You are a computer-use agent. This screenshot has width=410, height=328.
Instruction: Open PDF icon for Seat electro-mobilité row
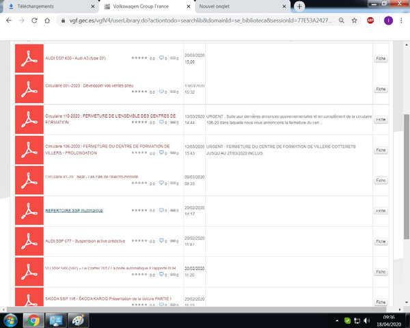29,180
